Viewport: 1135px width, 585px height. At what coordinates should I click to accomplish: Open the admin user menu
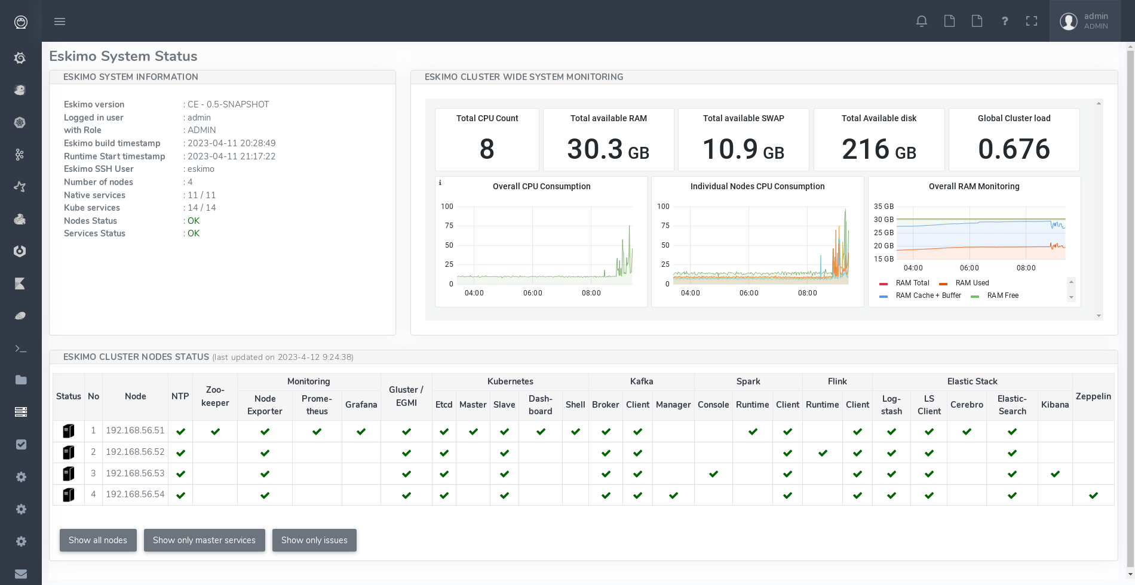[x=1085, y=21]
